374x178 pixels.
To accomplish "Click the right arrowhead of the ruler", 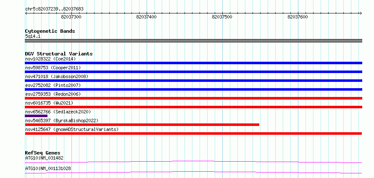I will (361, 13).
